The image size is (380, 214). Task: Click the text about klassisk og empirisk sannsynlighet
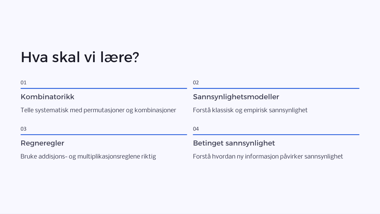[x=250, y=110]
